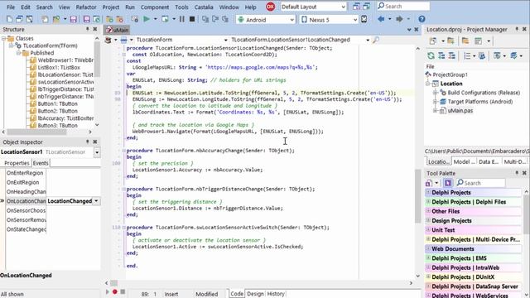Click the IDE Insight Search field
The image size is (530, 298).
point(403,6)
